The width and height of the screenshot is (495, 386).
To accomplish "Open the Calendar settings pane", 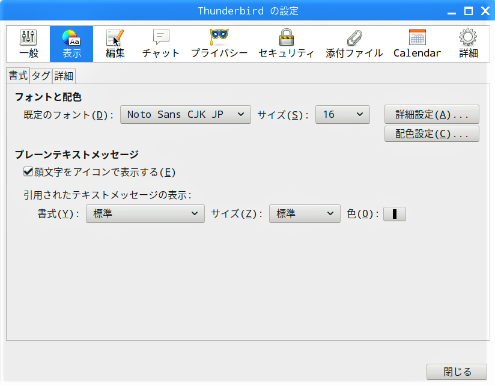I will 417,44.
